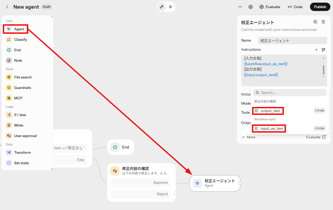Click the 校正エージェント node output port
The width and height of the screenshot is (333, 210).
click(x=240, y=183)
